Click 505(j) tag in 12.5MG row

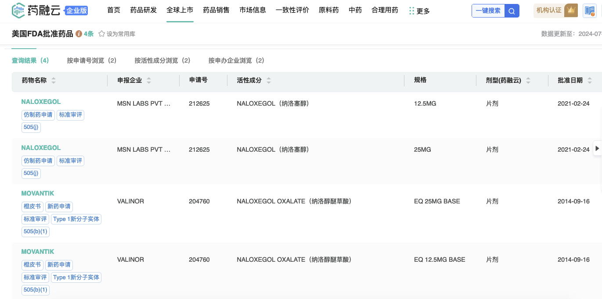click(x=31, y=127)
